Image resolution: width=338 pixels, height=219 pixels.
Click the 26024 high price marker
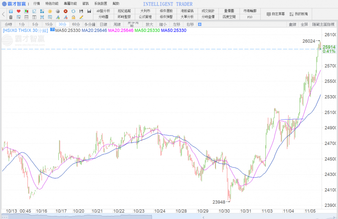pos(309,41)
